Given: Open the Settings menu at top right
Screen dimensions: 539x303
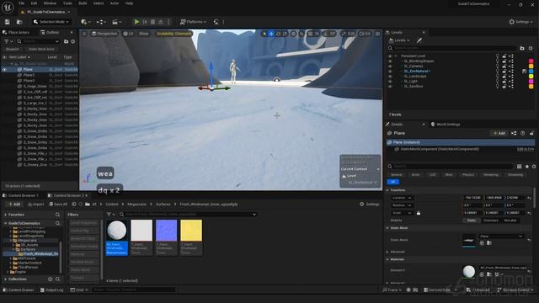Looking at the screenshot, I should (520, 22).
